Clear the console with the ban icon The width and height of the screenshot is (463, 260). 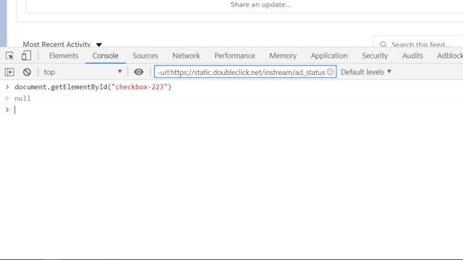click(27, 72)
